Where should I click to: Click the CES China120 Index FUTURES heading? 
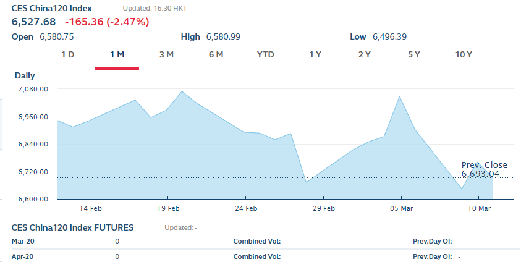pyautogui.click(x=73, y=227)
